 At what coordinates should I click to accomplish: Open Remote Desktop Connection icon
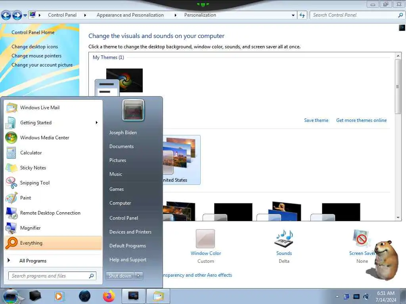tap(11, 213)
